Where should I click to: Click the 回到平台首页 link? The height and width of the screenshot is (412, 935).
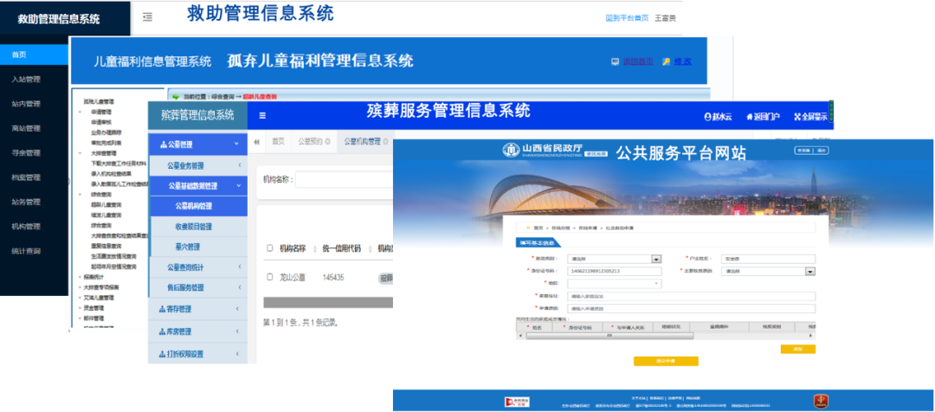click(627, 18)
